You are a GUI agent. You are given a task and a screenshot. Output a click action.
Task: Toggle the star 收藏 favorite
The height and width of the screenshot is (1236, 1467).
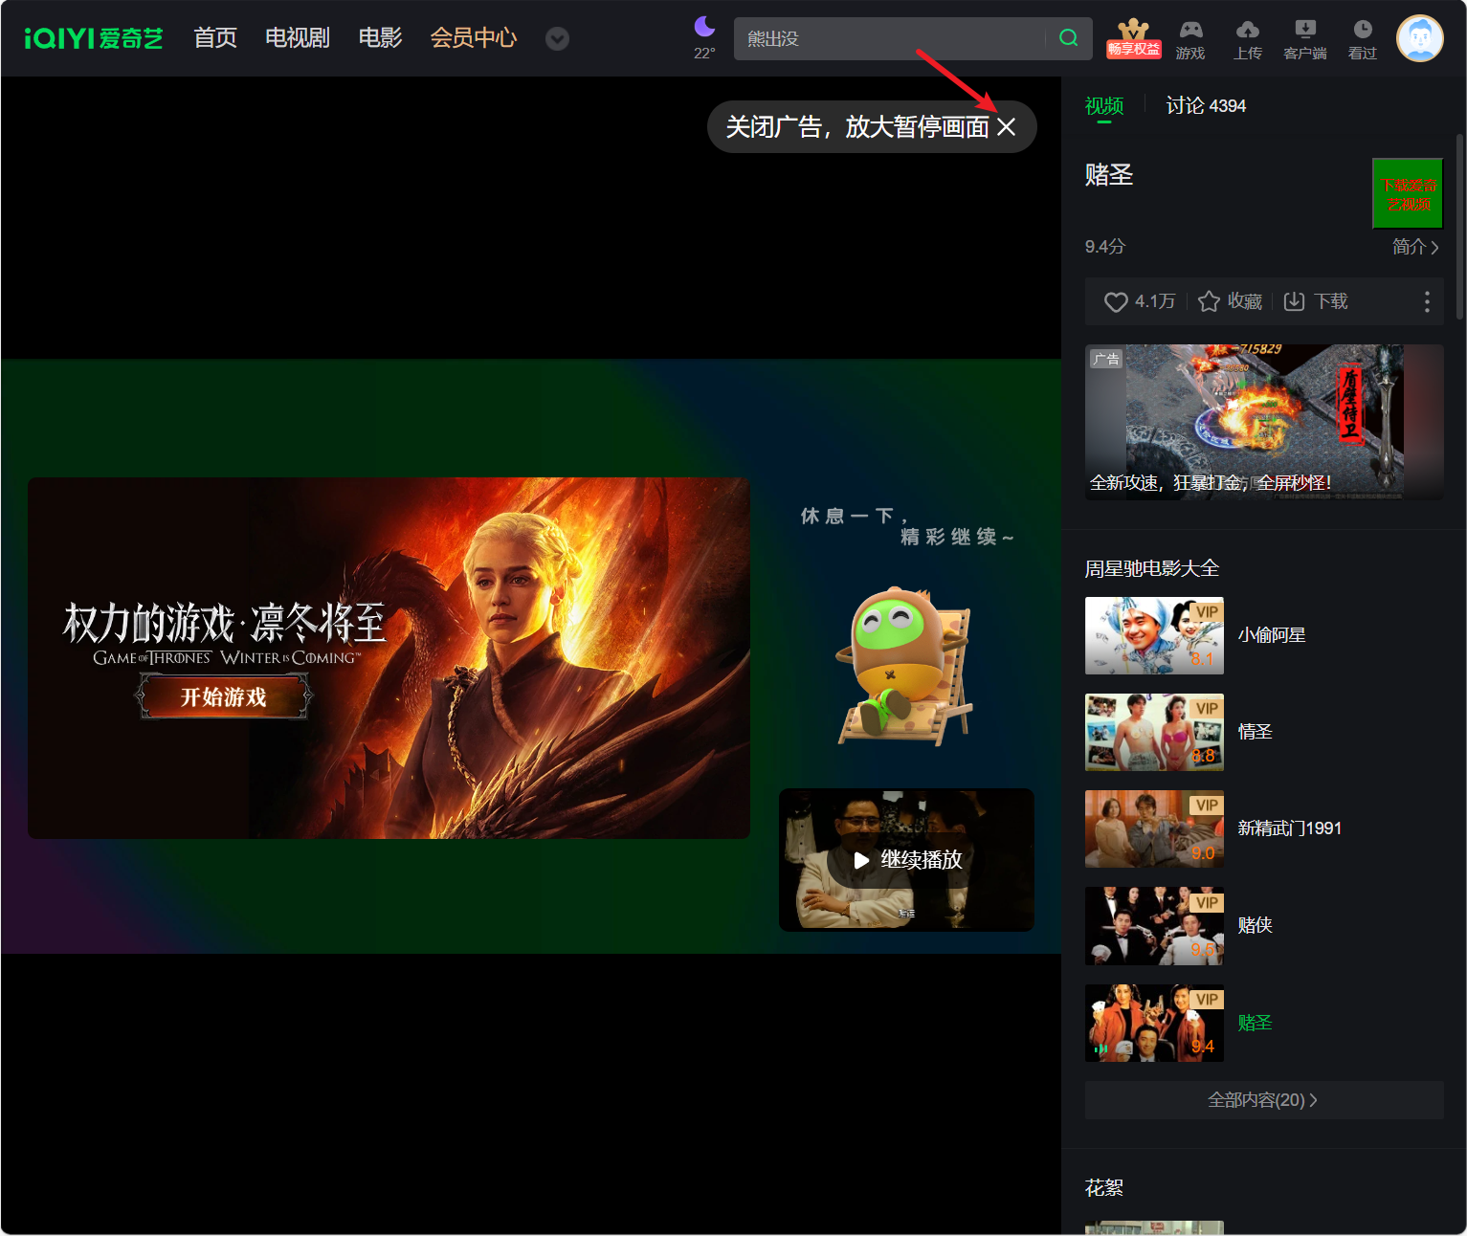point(1209,301)
